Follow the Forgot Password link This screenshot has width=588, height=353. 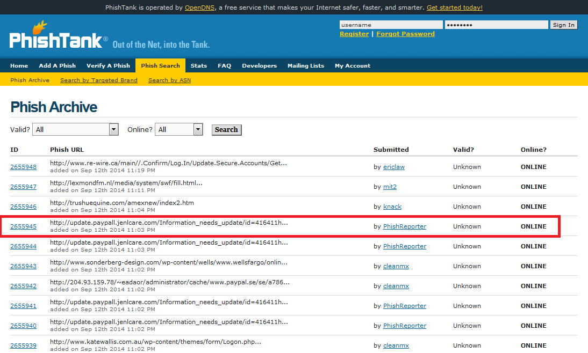pos(405,34)
